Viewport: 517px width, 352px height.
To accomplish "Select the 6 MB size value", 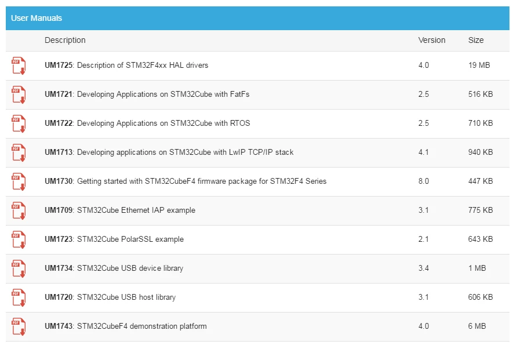I will click(x=477, y=326).
